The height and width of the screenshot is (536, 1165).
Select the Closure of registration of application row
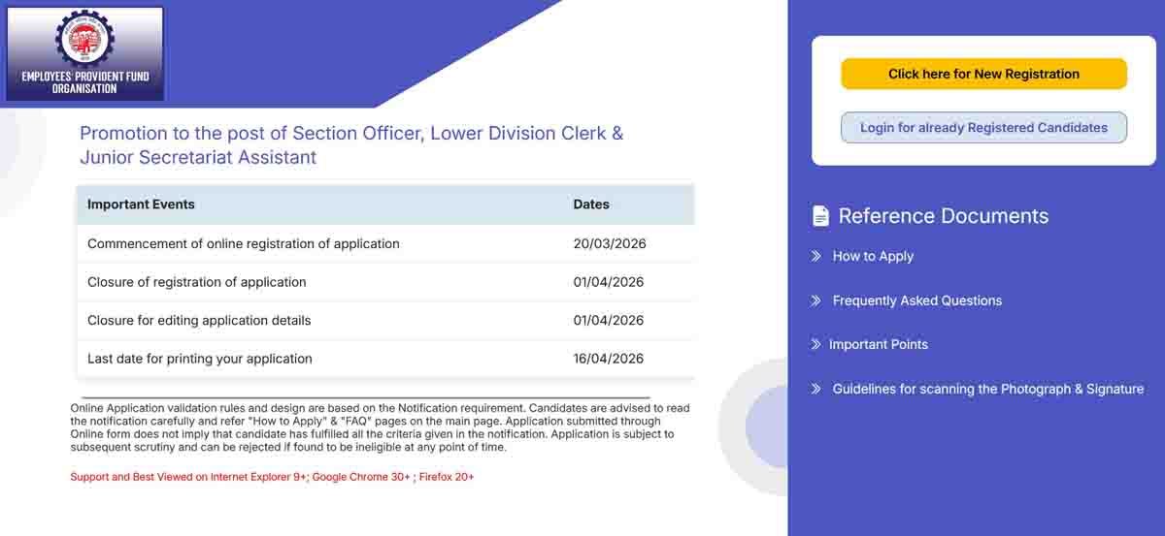pos(196,282)
